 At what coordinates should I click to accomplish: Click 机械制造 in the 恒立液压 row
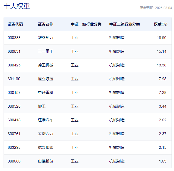point(117,79)
